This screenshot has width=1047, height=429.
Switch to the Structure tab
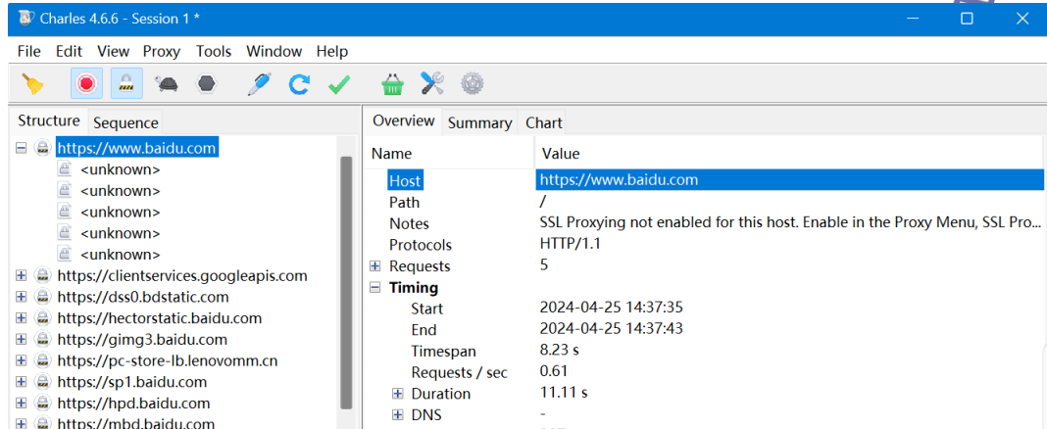coord(49,120)
